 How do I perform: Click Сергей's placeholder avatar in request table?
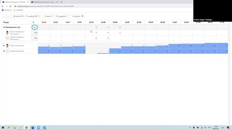[7, 38]
